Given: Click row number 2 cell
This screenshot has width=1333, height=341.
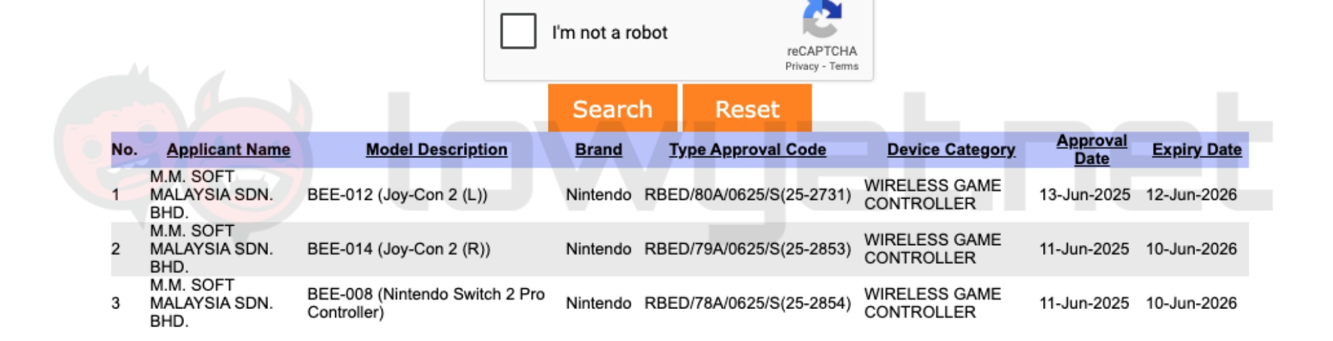Looking at the screenshot, I should tap(116, 248).
